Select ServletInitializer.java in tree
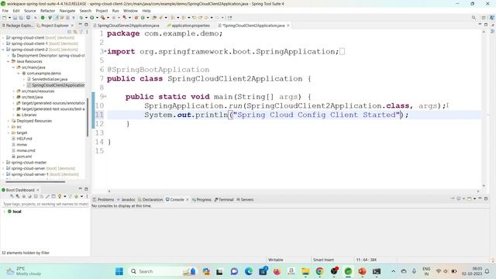 (50, 79)
